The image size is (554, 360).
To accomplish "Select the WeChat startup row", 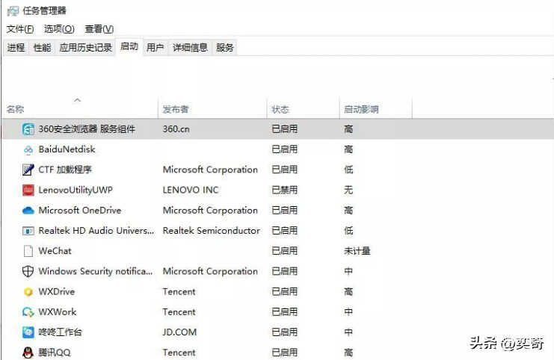I will click(277, 251).
